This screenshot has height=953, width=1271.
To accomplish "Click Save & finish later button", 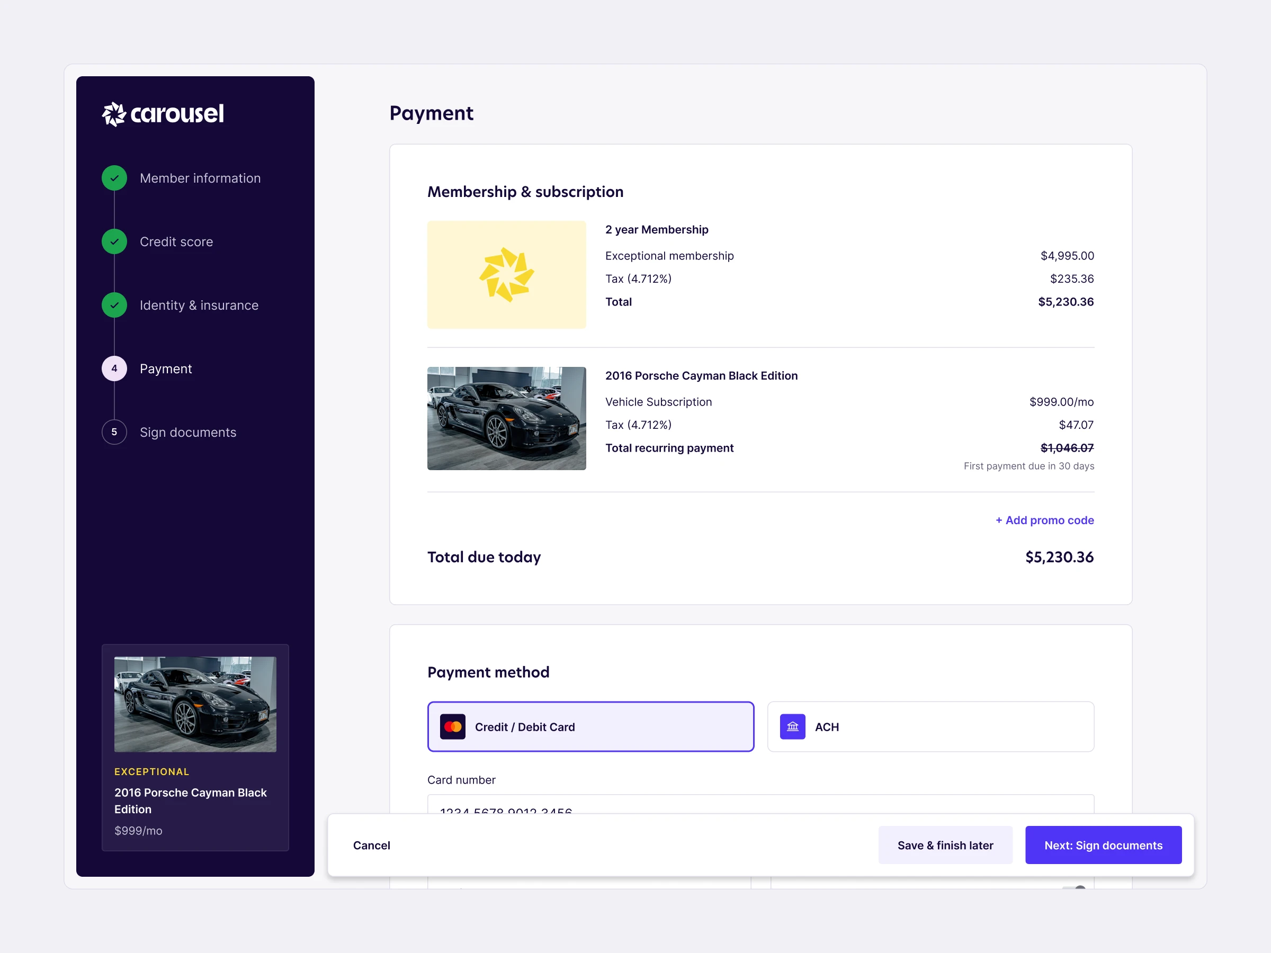I will tap(945, 845).
